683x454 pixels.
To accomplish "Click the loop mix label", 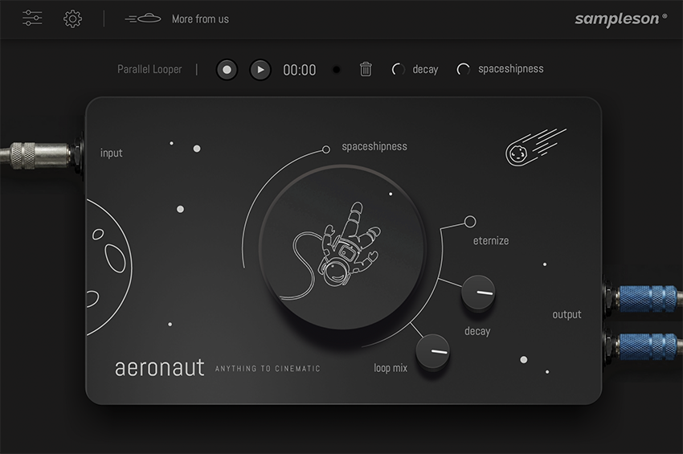I will point(391,368).
